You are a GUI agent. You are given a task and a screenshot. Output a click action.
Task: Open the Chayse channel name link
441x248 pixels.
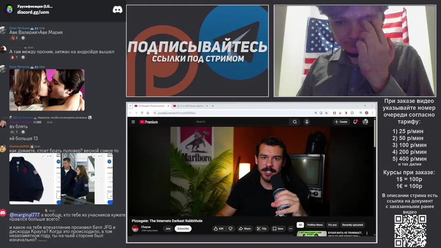146,227
